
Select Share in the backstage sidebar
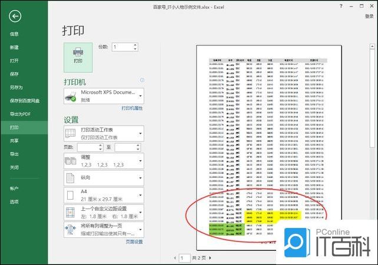[14, 141]
